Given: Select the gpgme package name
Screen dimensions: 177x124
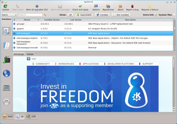Looking at the screenshot, I should coord(20,28).
